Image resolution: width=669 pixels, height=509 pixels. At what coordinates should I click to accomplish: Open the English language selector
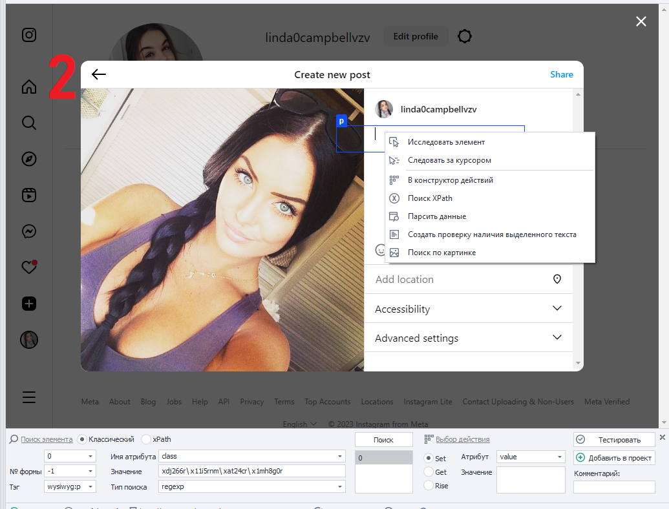(x=299, y=424)
